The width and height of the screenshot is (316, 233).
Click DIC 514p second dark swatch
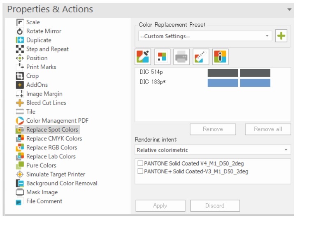point(255,73)
